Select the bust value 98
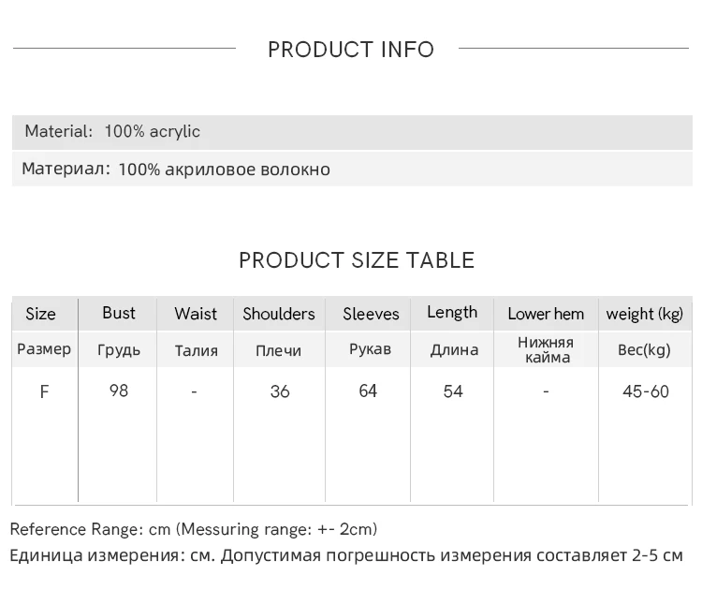 pyautogui.click(x=119, y=391)
